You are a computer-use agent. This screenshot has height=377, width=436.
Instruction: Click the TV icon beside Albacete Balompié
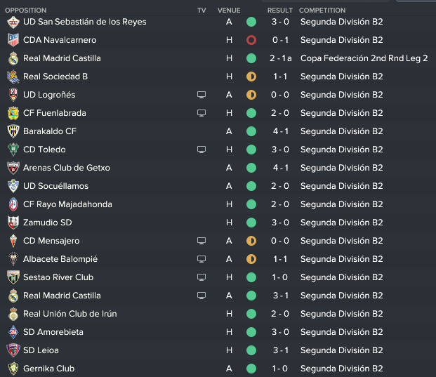point(202,259)
